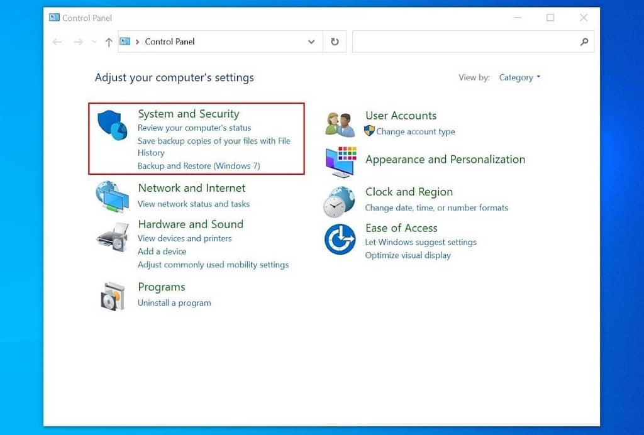
Task: Click the shield icon beside Change account type
Action: 369,131
